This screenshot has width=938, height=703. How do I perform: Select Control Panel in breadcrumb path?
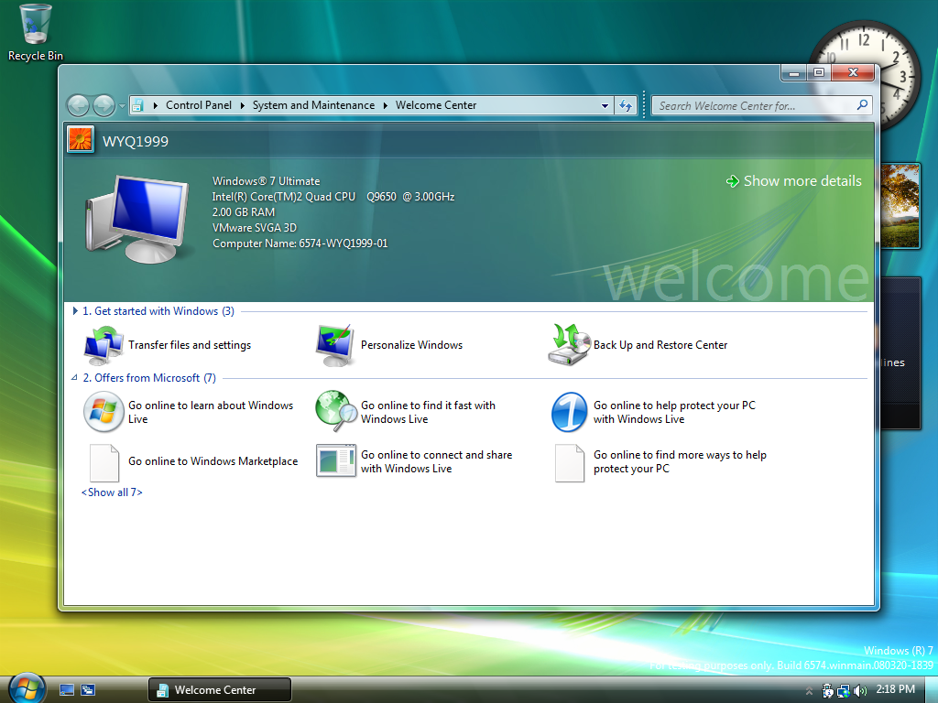click(198, 105)
